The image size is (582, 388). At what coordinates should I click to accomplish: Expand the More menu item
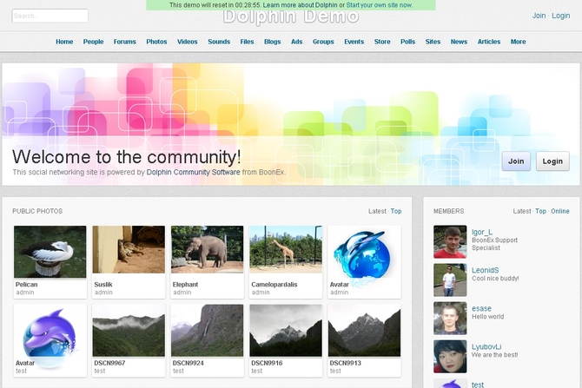(519, 42)
